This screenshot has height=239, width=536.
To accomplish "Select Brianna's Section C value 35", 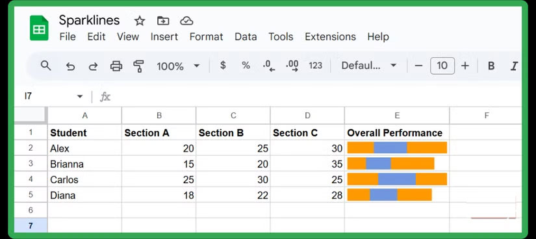I will [307, 164].
